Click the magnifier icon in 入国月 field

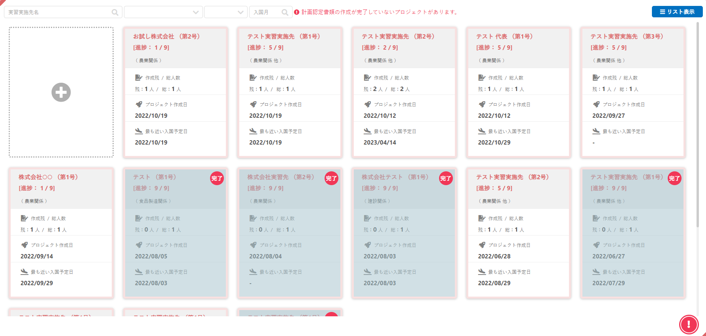pyautogui.click(x=285, y=12)
